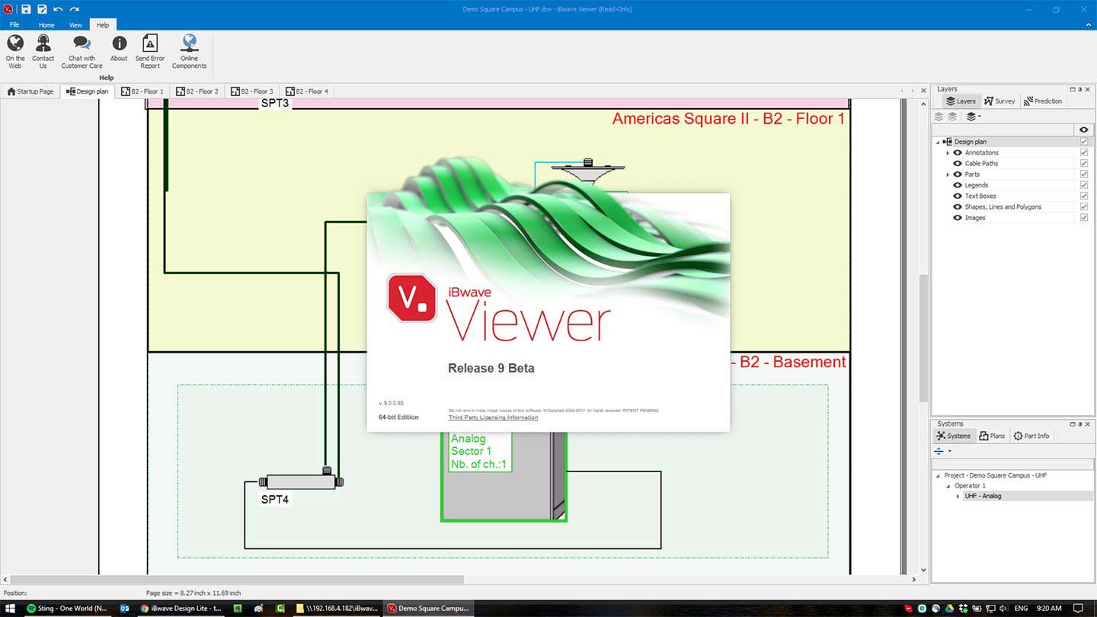Screen dimensions: 1097x617
Task: Open Windows Start menu
Action: (x=11, y=609)
